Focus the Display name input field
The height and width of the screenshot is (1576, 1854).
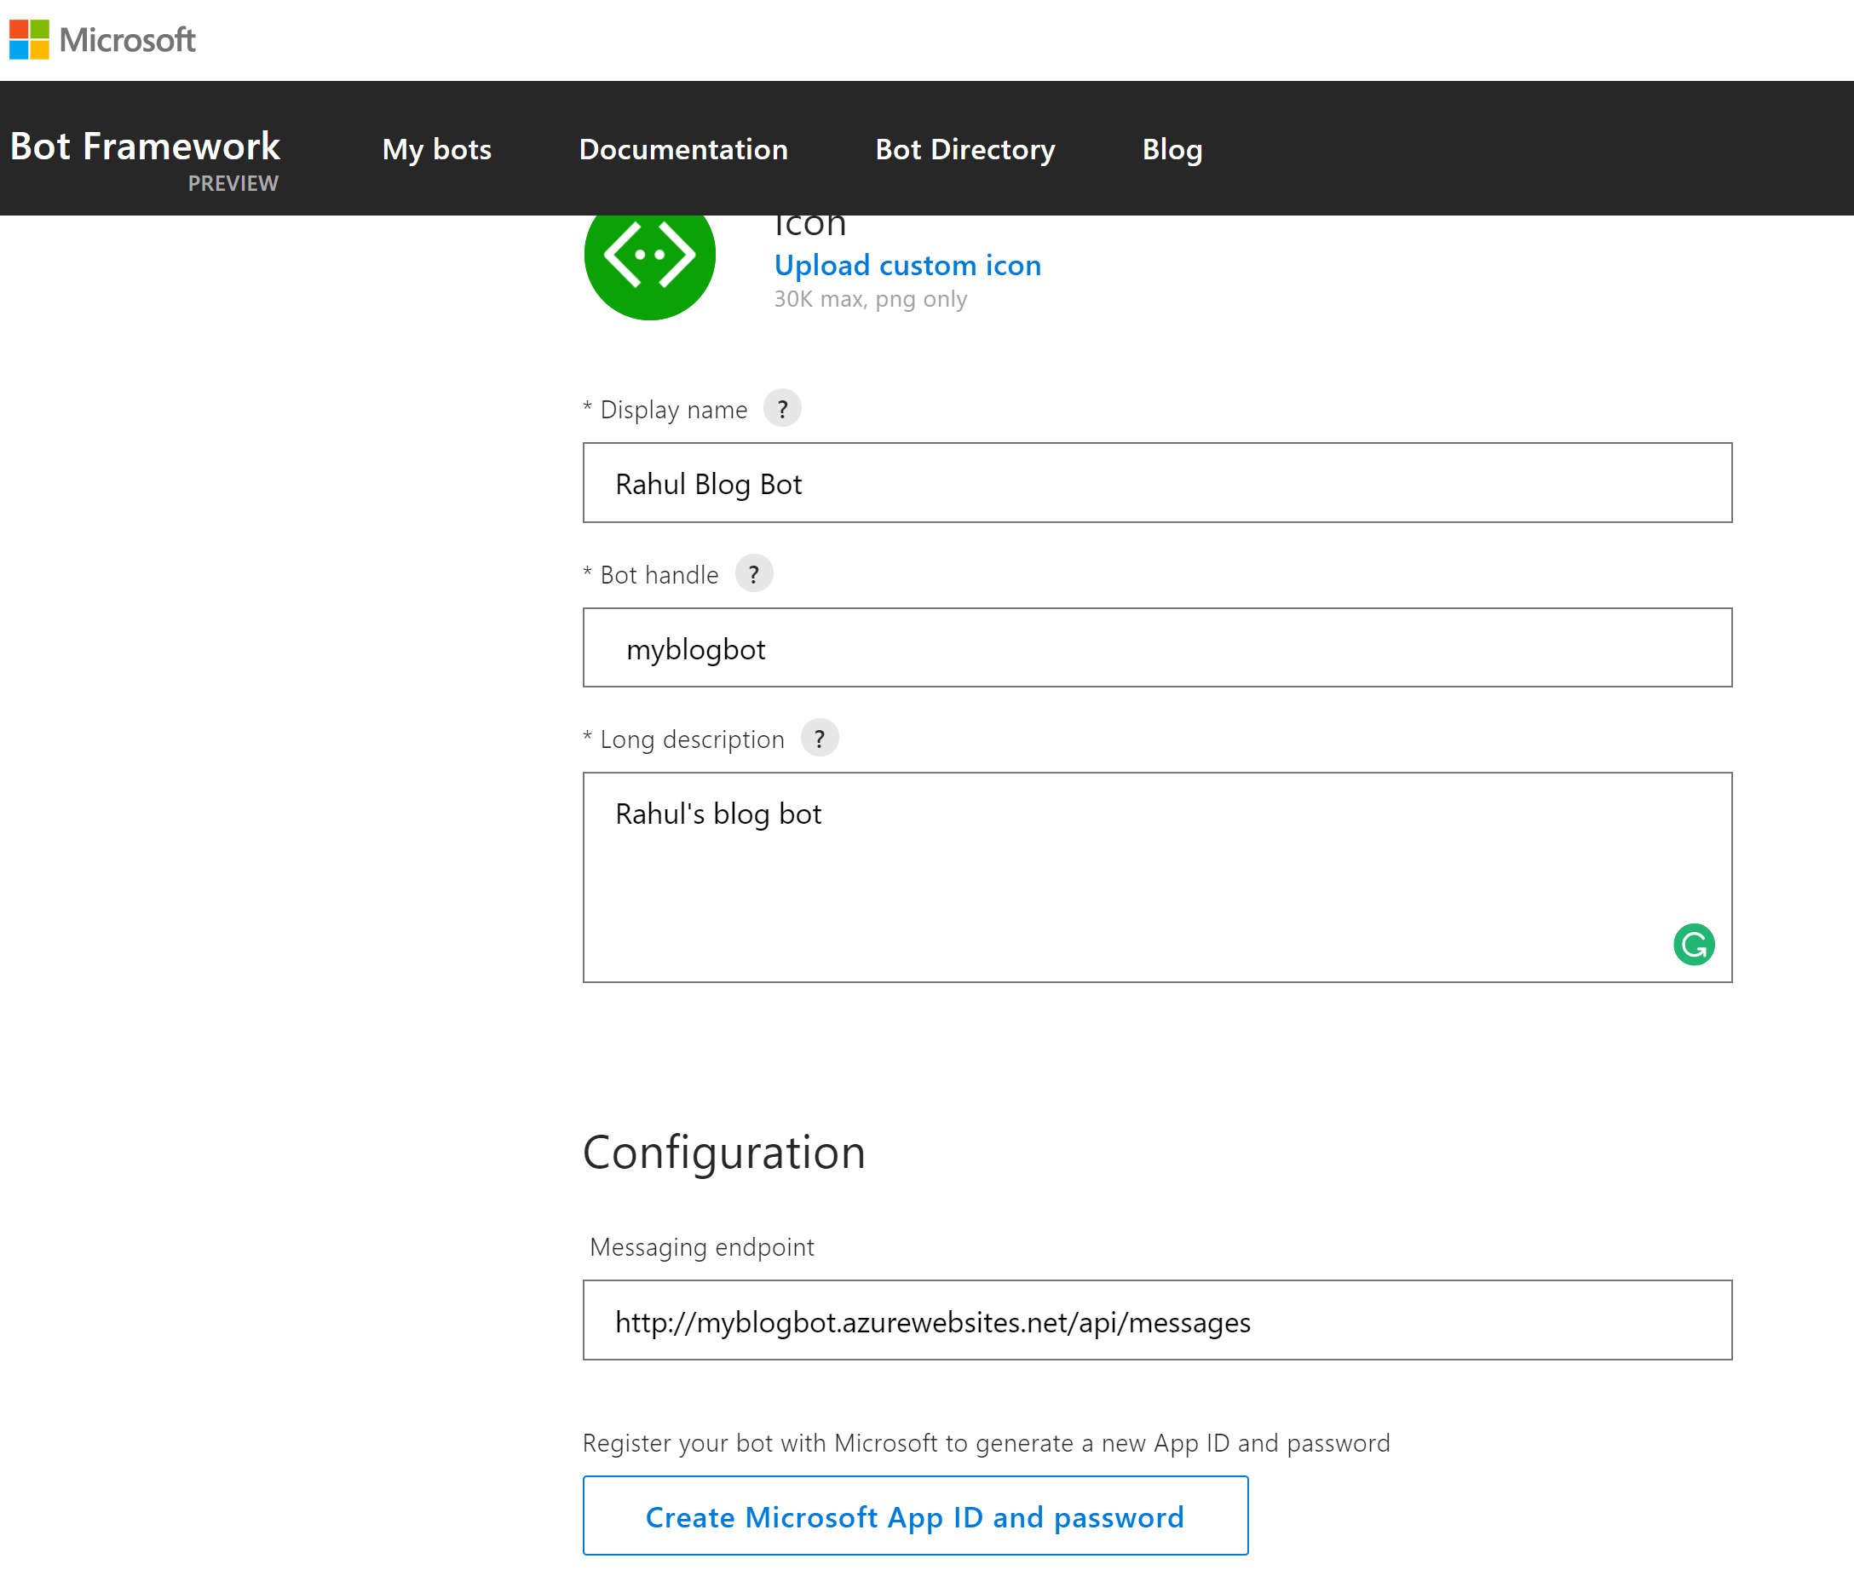pyautogui.click(x=1157, y=483)
